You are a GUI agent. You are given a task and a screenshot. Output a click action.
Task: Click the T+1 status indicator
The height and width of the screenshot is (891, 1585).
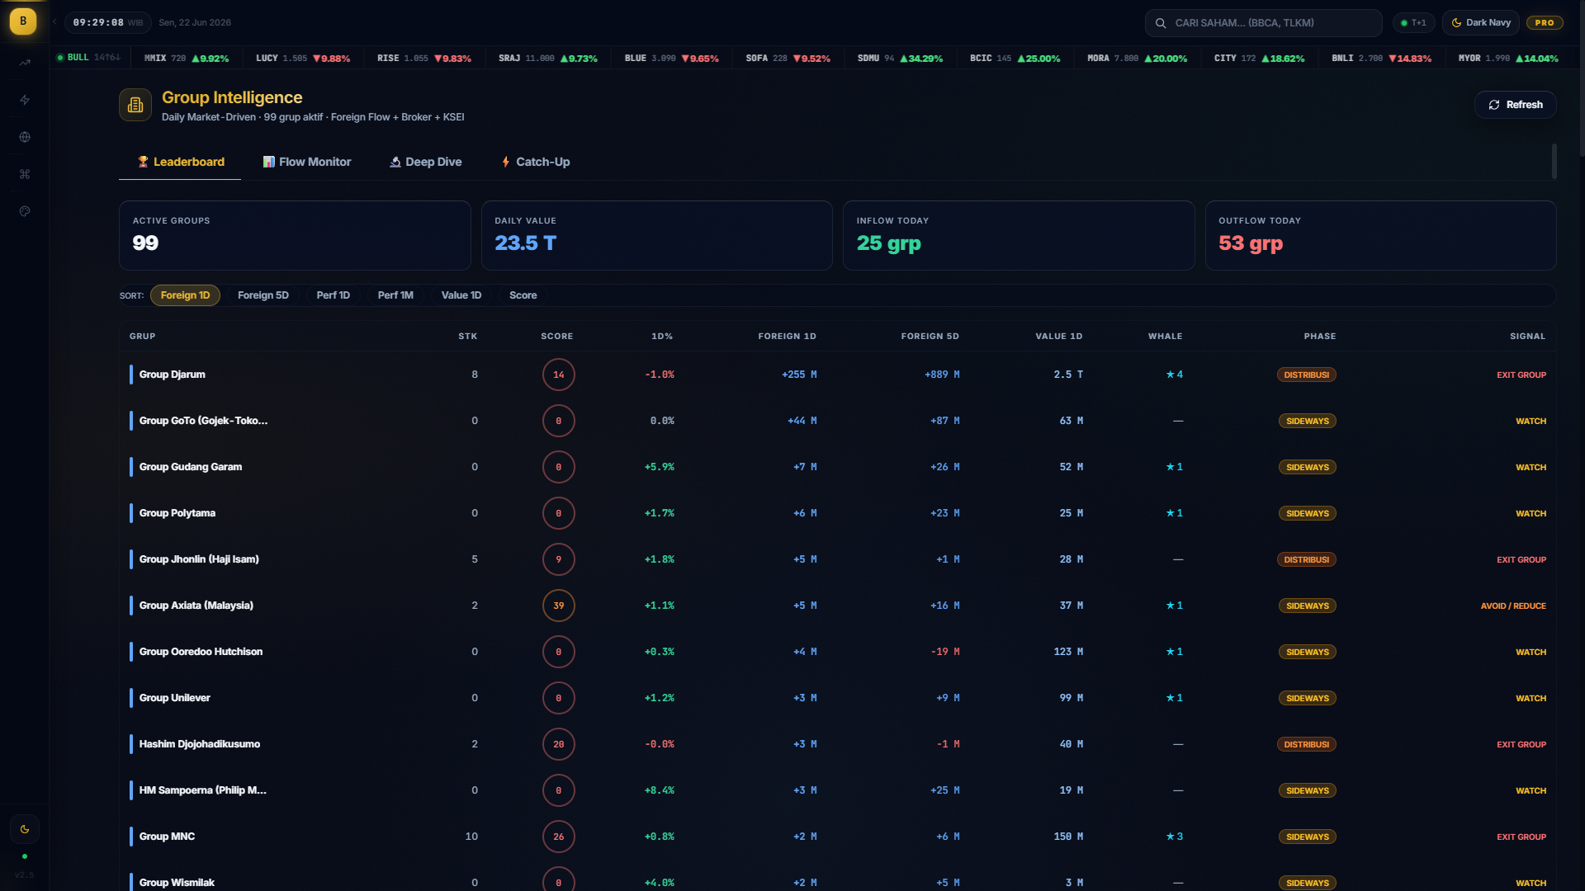(x=1413, y=23)
